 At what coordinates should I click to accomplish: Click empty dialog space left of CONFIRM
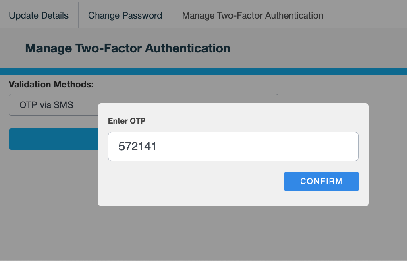(193, 181)
